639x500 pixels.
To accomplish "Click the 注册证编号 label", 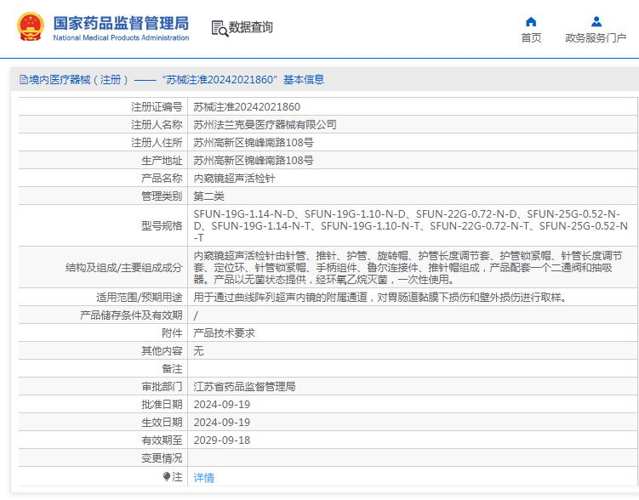I will tap(157, 106).
